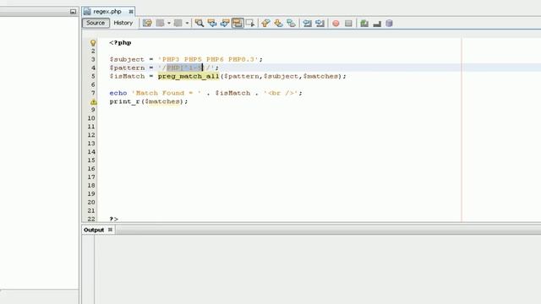Click the preg_match_all function name
This screenshot has width=541, height=304.
[189, 76]
